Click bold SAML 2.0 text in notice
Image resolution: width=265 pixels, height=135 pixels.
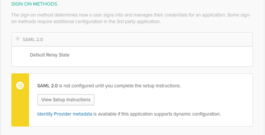click(47, 86)
